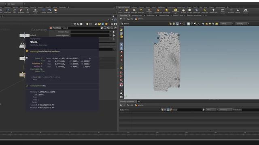Click the Points to Relax input field
Screen dimensions: 259x145
click(90, 32)
